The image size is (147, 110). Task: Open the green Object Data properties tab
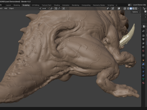(143, 79)
